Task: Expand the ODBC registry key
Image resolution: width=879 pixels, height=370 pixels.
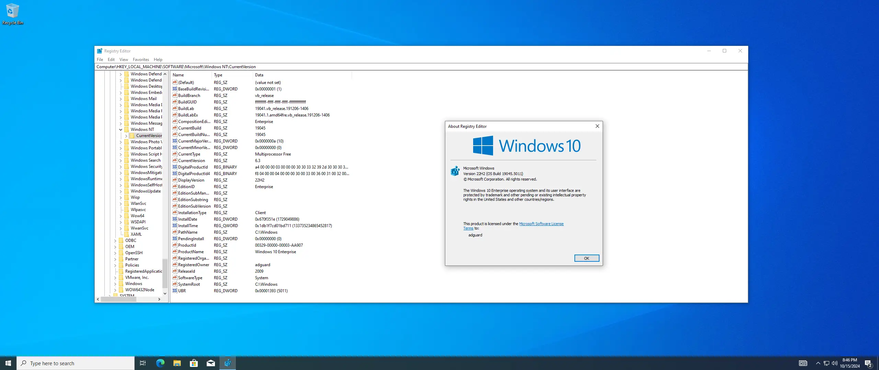Action: 115,241
